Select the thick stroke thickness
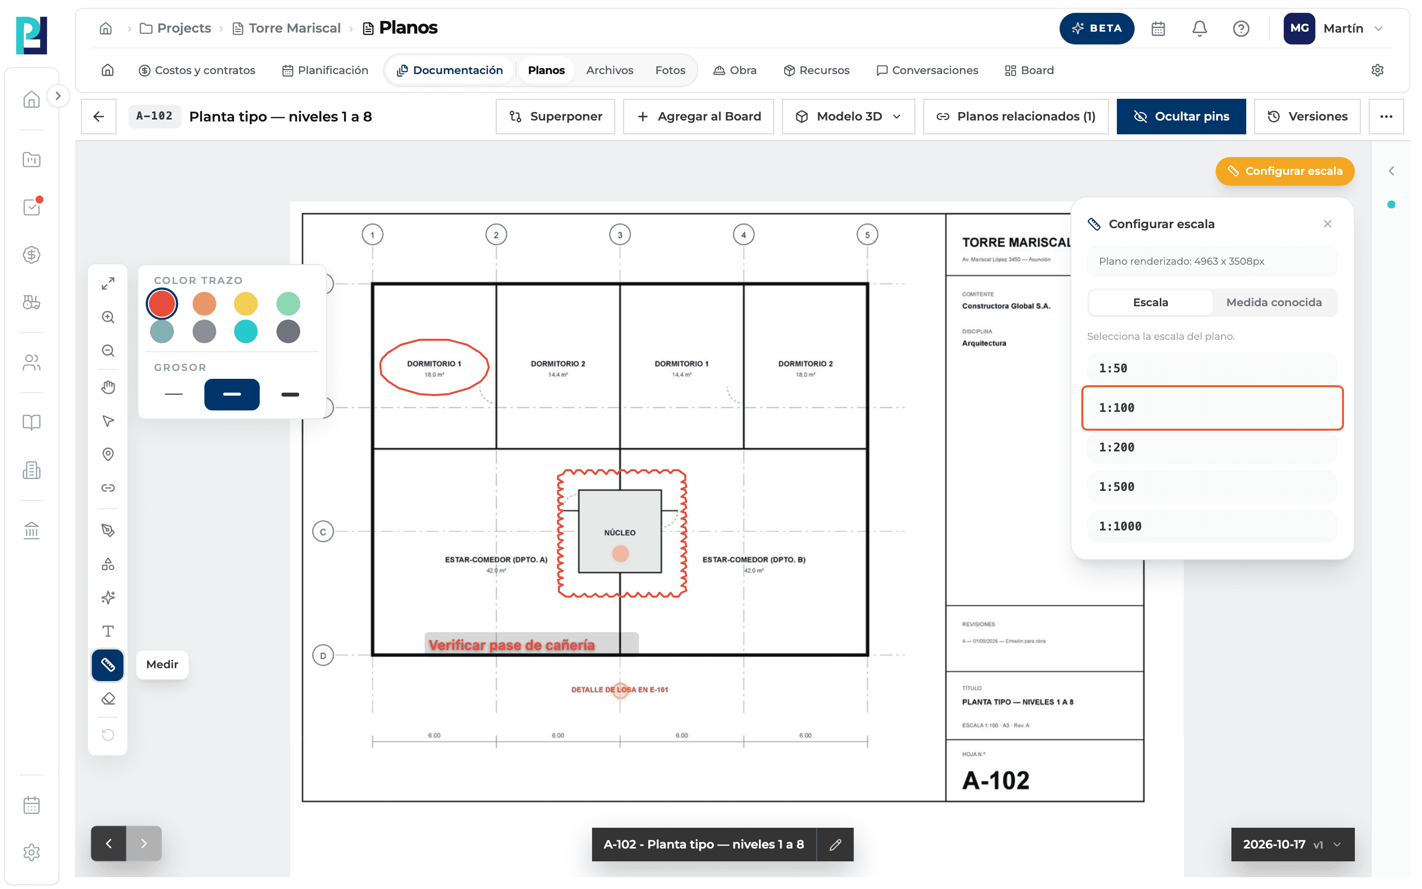 pos(290,394)
